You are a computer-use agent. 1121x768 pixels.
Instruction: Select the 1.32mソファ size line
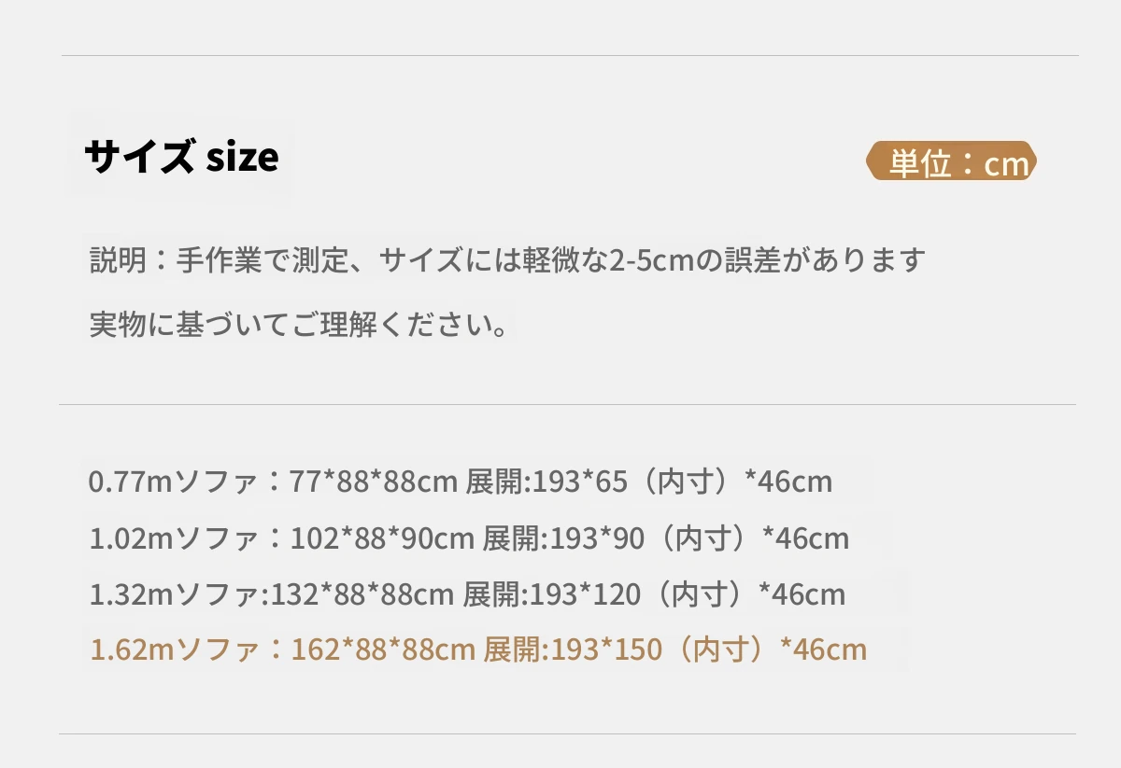[467, 594]
